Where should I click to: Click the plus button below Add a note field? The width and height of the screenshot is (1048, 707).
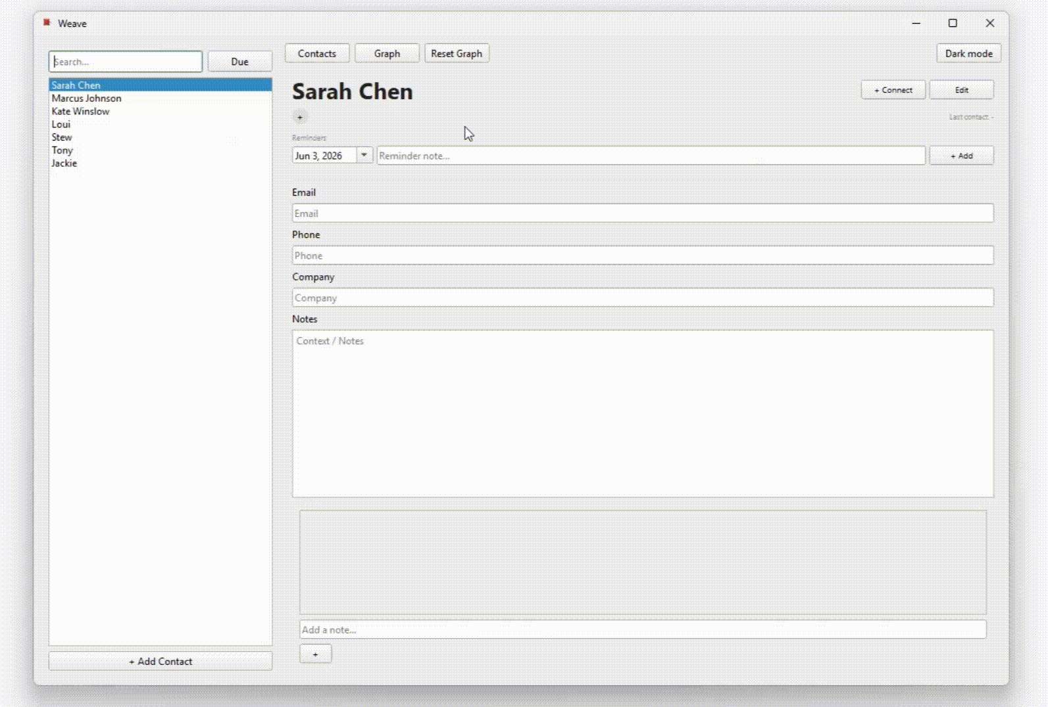[316, 654]
